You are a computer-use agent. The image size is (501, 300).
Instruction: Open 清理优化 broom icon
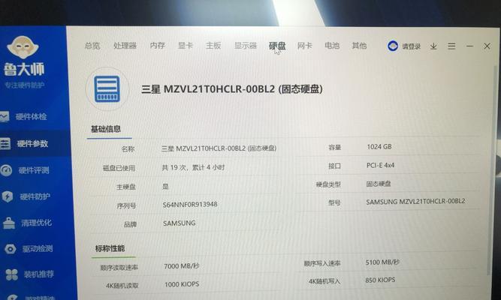click(8, 223)
